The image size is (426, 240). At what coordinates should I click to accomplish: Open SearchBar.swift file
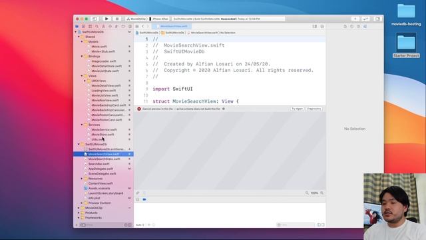coord(99,164)
